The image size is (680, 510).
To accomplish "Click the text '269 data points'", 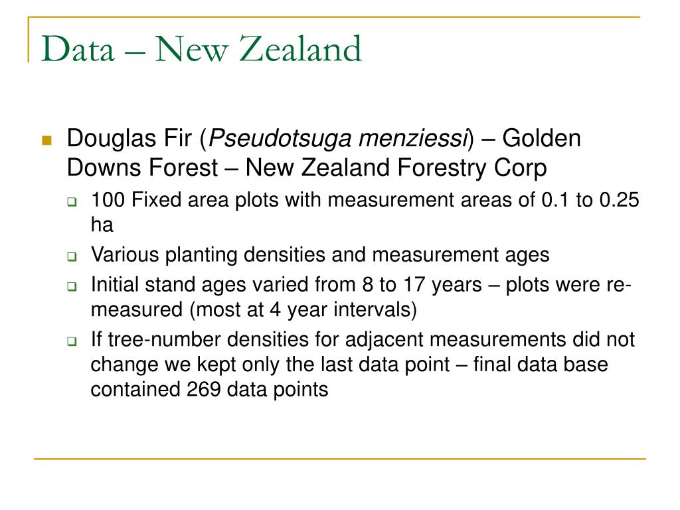I will click(257, 389).
